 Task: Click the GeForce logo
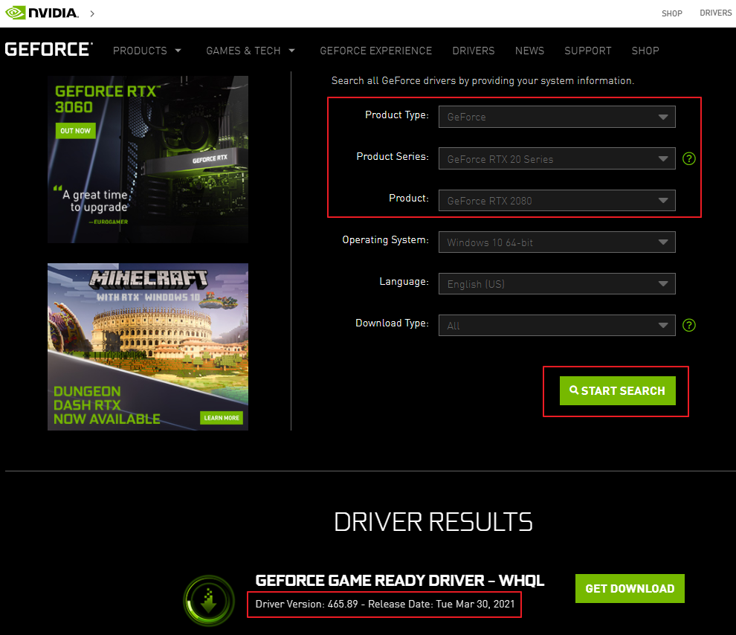pyautogui.click(x=49, y=49)
